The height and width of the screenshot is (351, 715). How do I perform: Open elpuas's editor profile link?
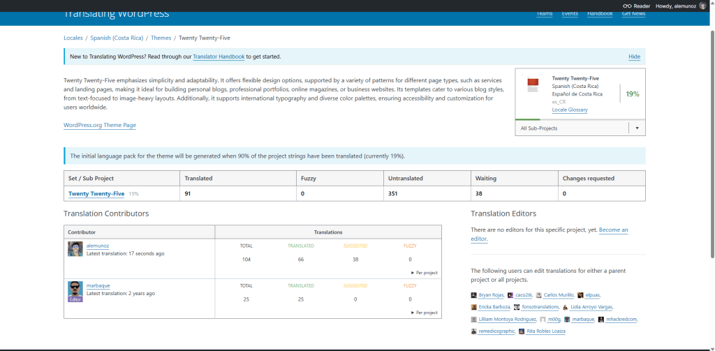coord(592,295)
